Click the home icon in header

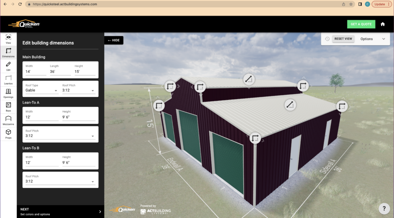point(383,24)
